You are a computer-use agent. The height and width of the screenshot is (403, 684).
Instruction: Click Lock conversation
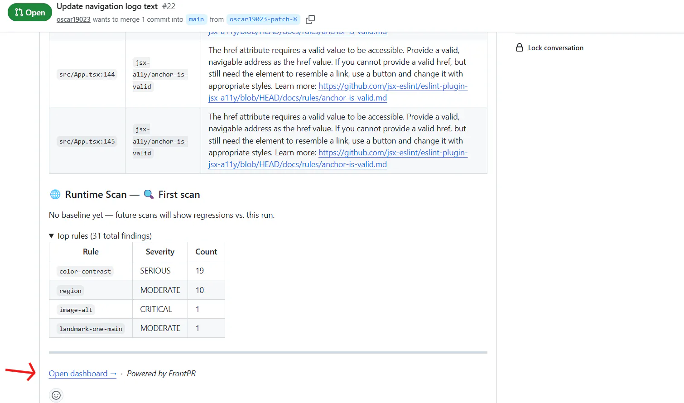click(555, 48)
